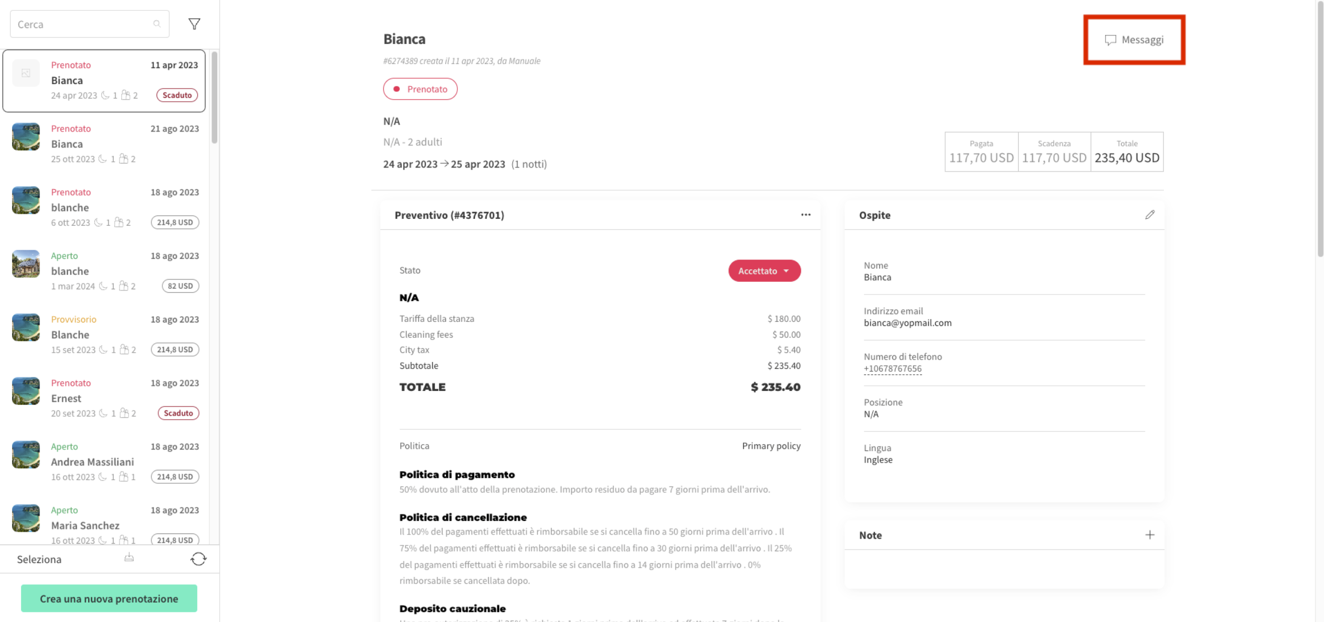Add a note using the plus icon

click(x=1150, y=535)
